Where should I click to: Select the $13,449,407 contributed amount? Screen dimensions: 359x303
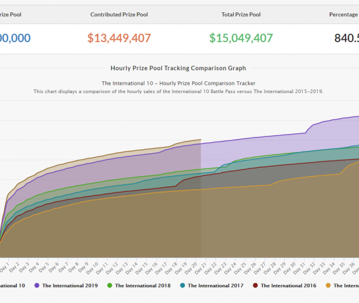point(119,38)
